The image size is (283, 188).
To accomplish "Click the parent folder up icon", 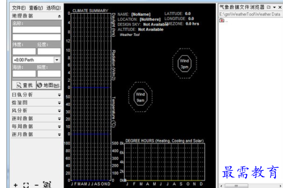I will pyautogui.click(x=221, y=20).
